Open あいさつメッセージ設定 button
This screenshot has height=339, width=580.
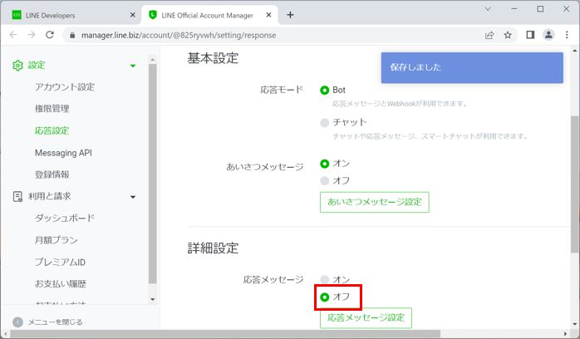[374, 202]
